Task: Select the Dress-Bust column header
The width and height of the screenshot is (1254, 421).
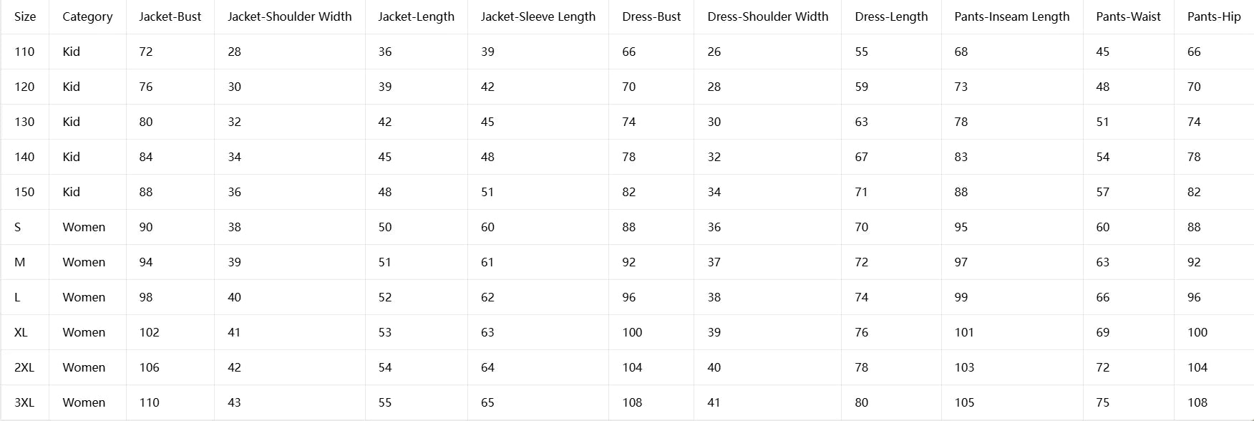Action: [651, 16]
